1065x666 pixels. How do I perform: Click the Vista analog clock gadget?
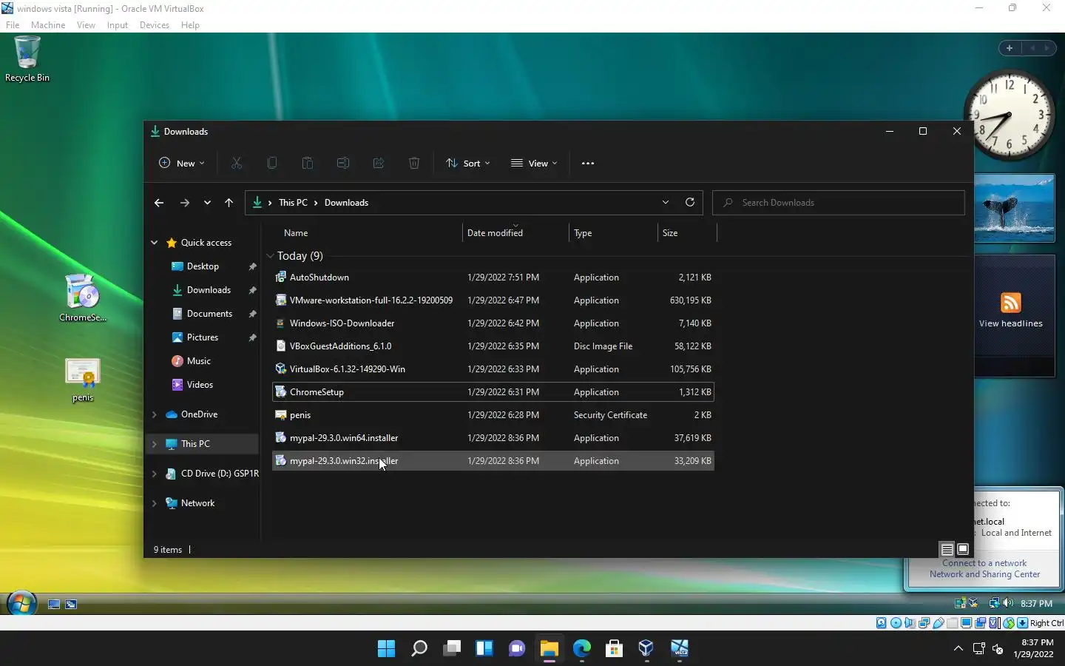[x=1009, y=115]
